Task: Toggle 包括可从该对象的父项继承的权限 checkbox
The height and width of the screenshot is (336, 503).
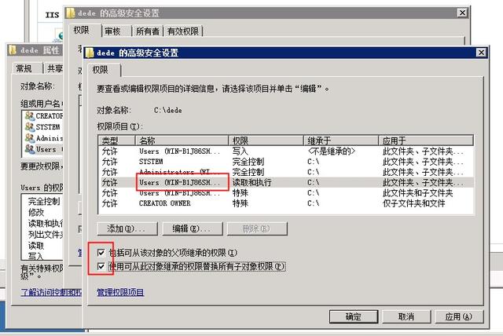Action: pos(101,253)
